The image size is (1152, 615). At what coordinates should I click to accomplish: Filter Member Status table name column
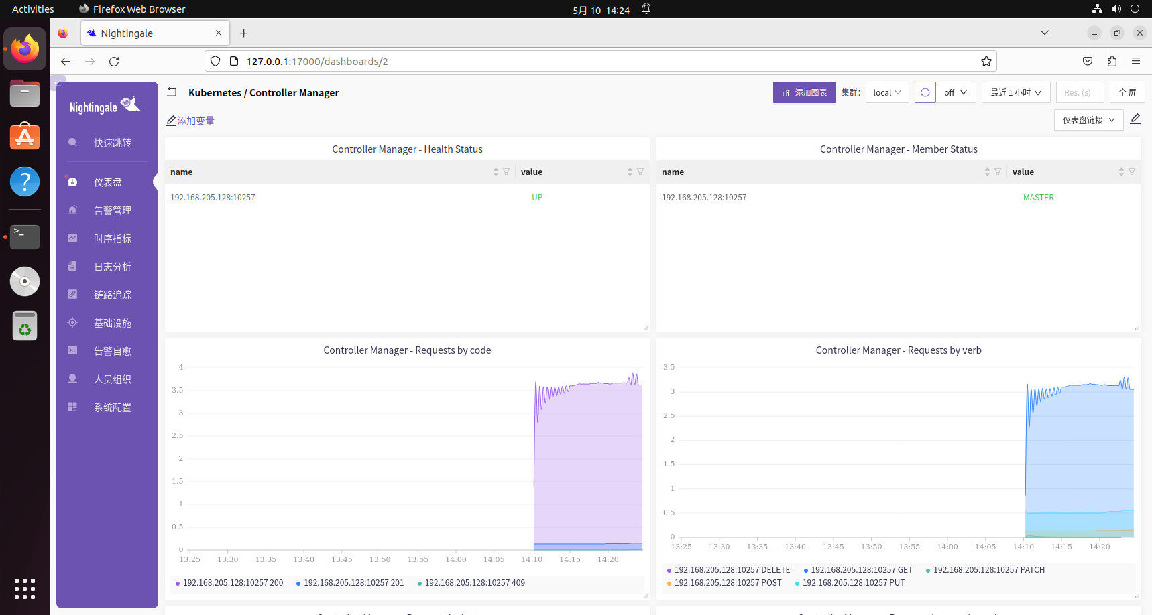[998, 172]
